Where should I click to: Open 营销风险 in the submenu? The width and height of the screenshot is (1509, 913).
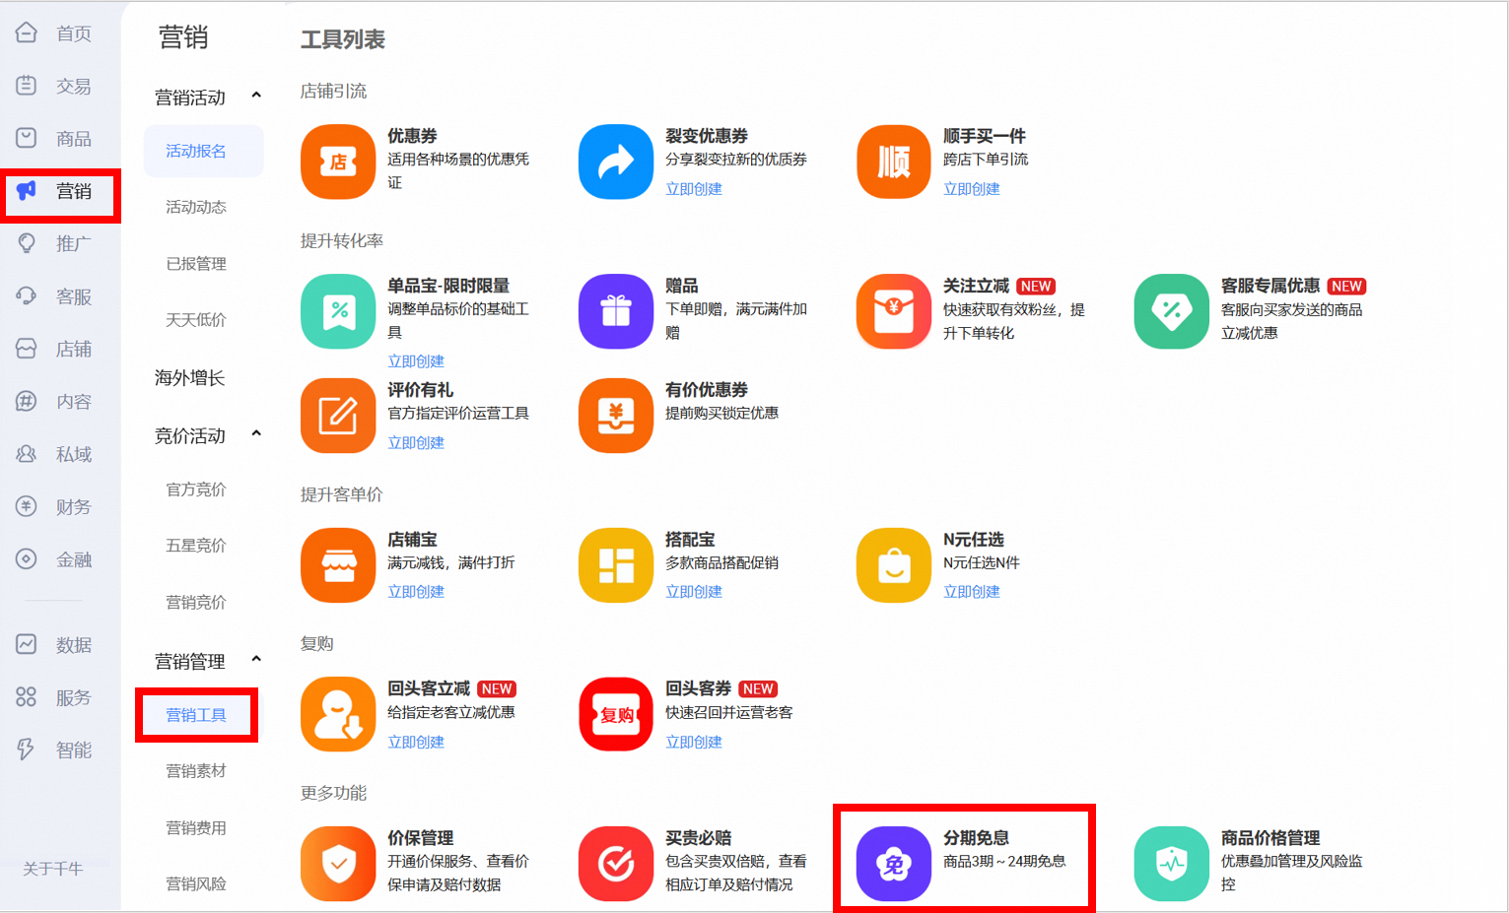(x=196, y=883)
